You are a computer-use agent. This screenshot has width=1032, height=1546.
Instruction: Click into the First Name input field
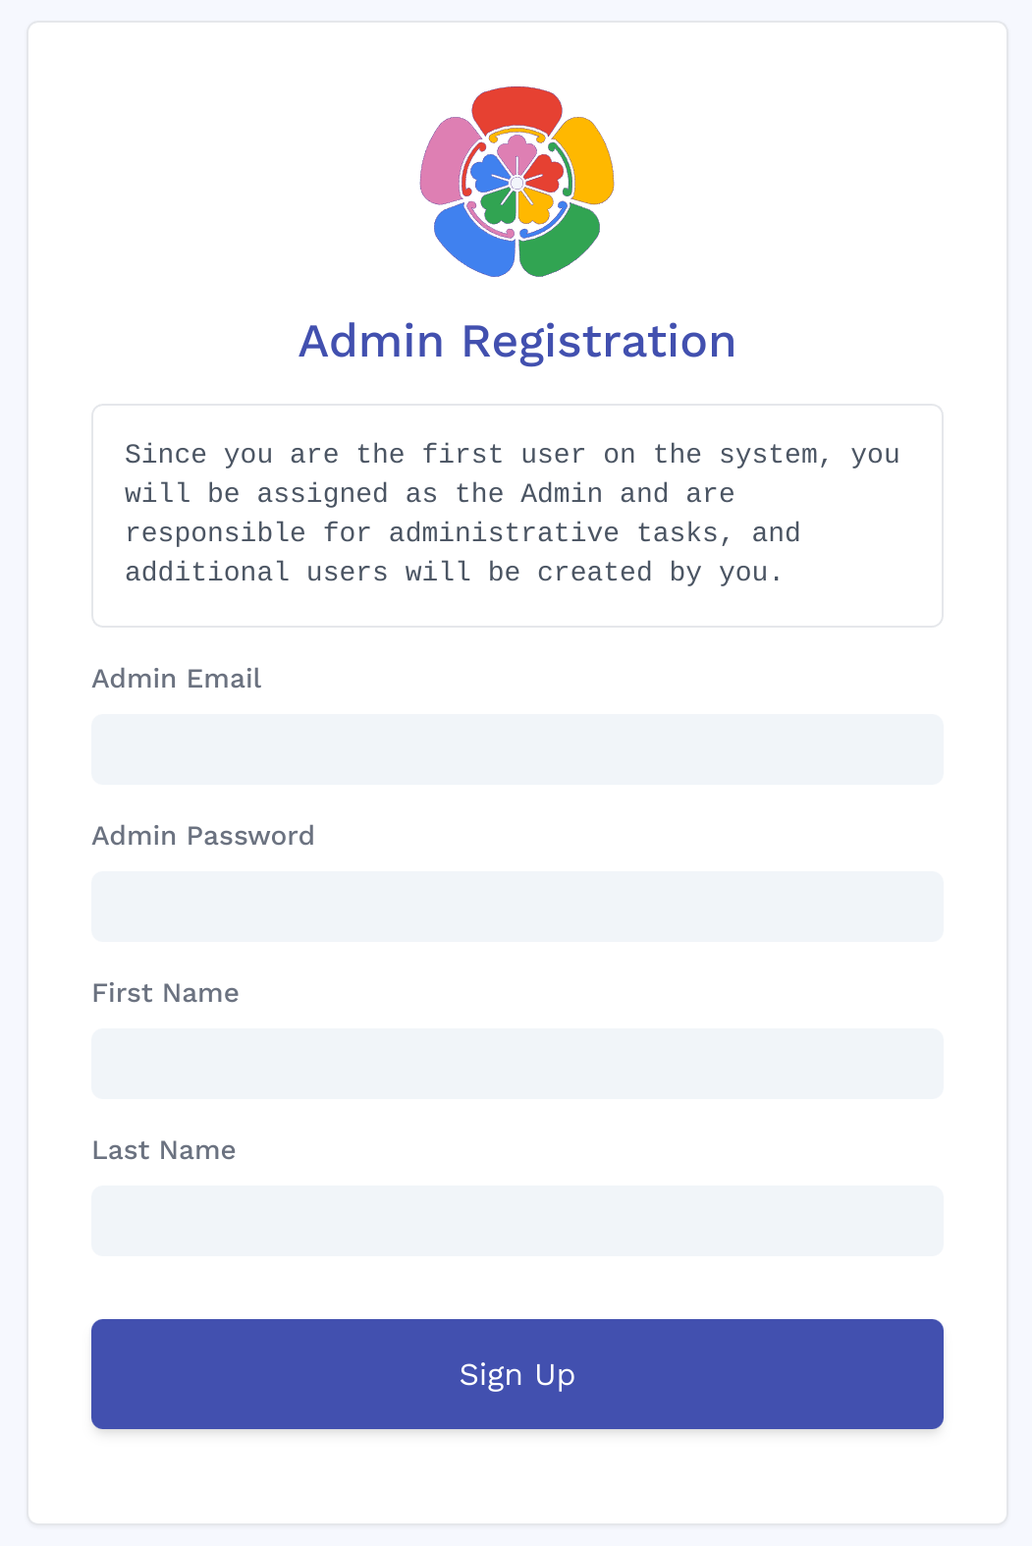click(x=516, y=1063)
